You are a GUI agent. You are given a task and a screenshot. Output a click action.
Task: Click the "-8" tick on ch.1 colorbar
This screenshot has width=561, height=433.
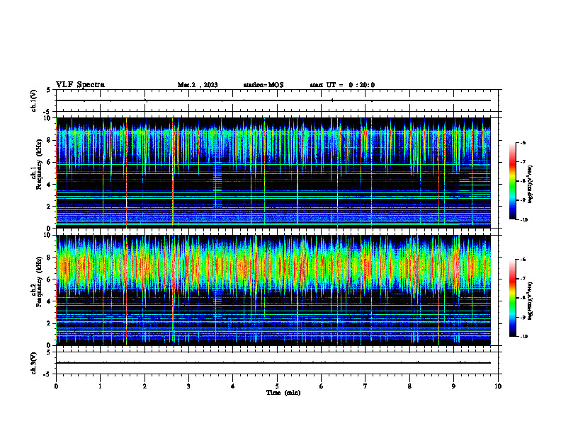click(x=523, y=181)
